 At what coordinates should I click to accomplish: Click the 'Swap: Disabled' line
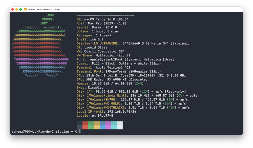pyautogui.click(x=90, y=88)
